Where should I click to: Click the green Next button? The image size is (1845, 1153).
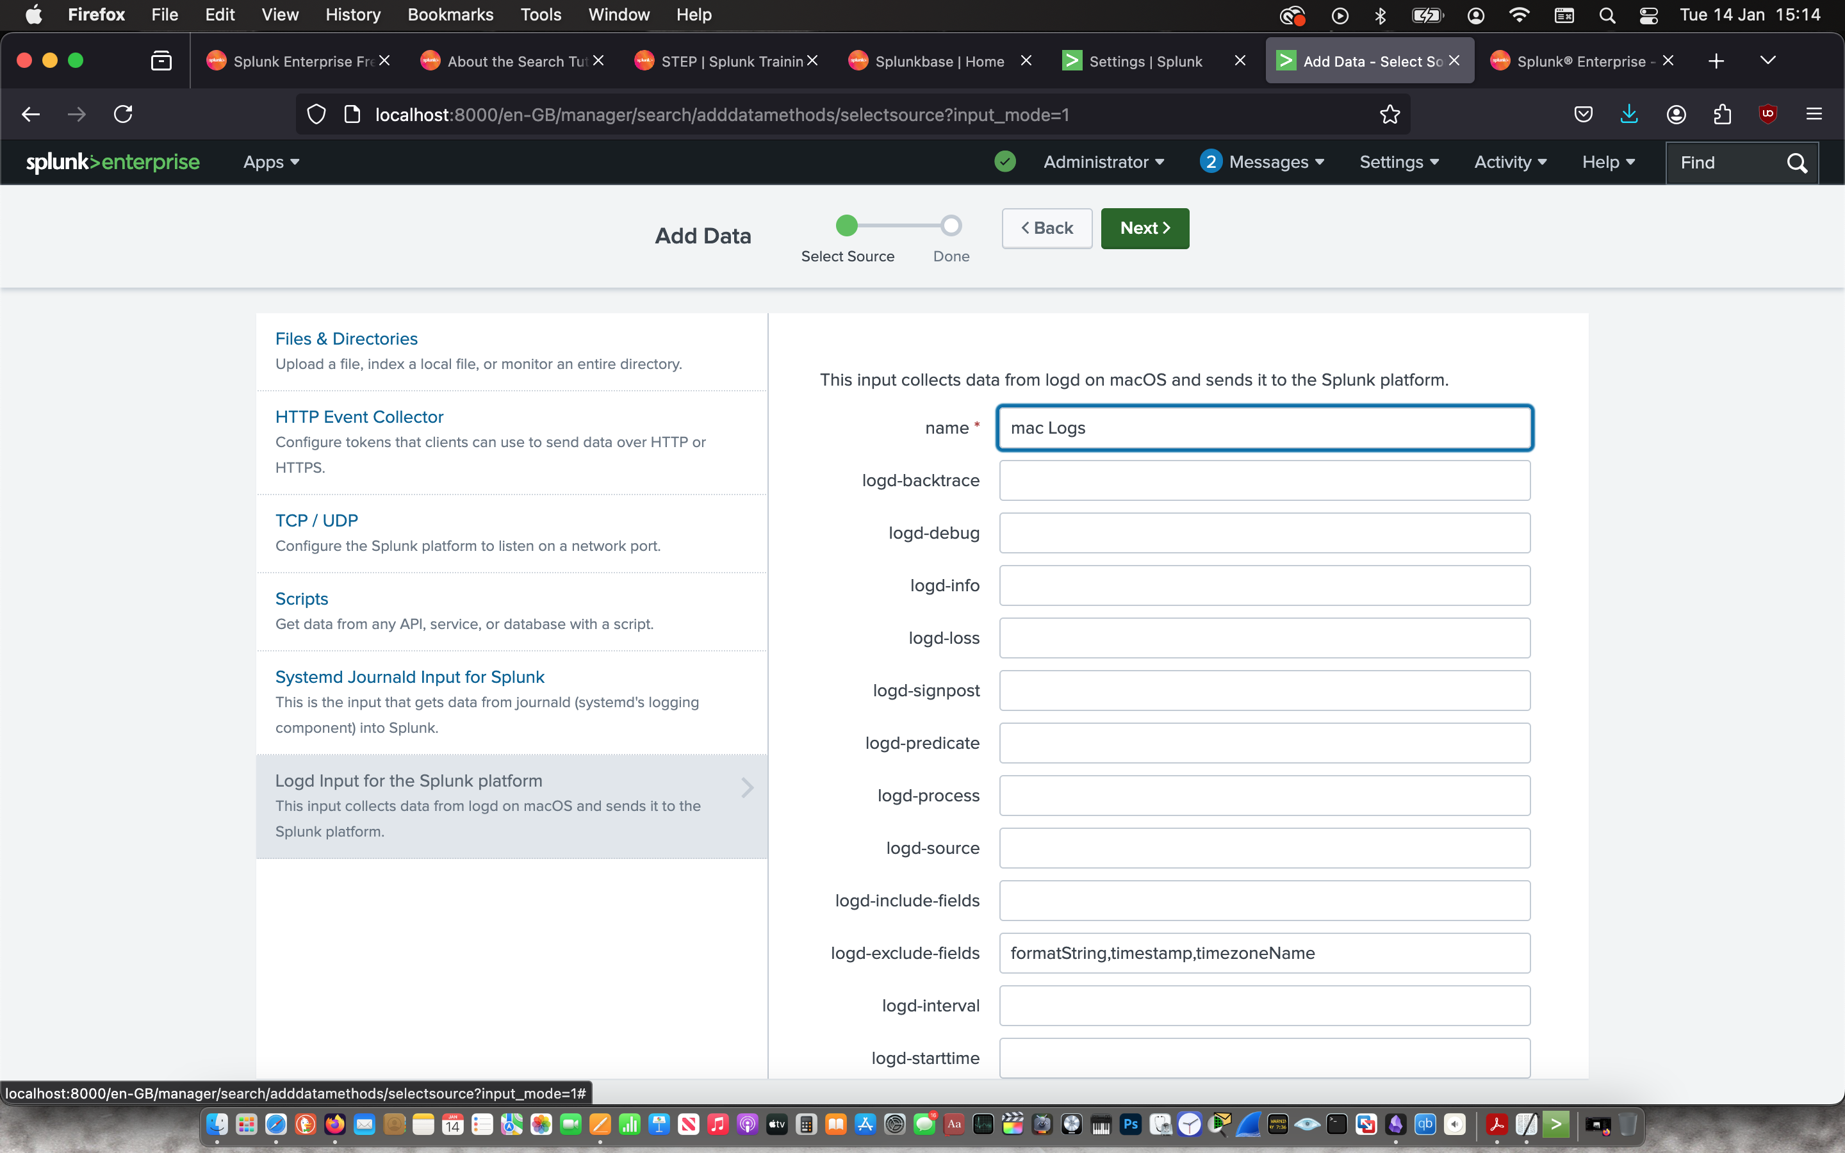1144,228
